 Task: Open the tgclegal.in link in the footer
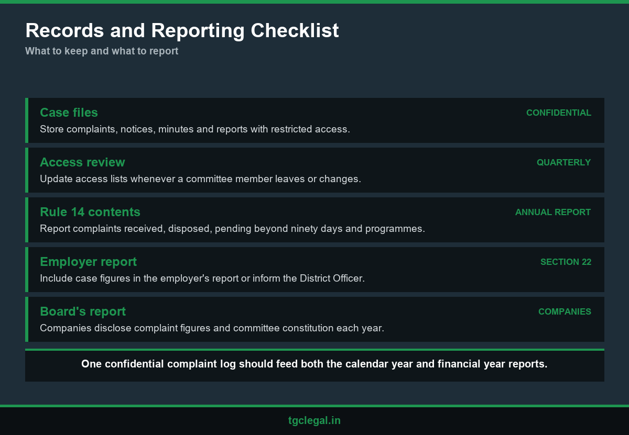click(314, 420)
